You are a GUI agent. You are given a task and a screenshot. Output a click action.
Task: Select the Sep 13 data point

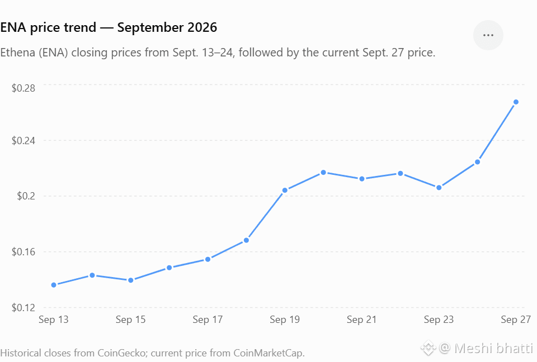point(54,285)
